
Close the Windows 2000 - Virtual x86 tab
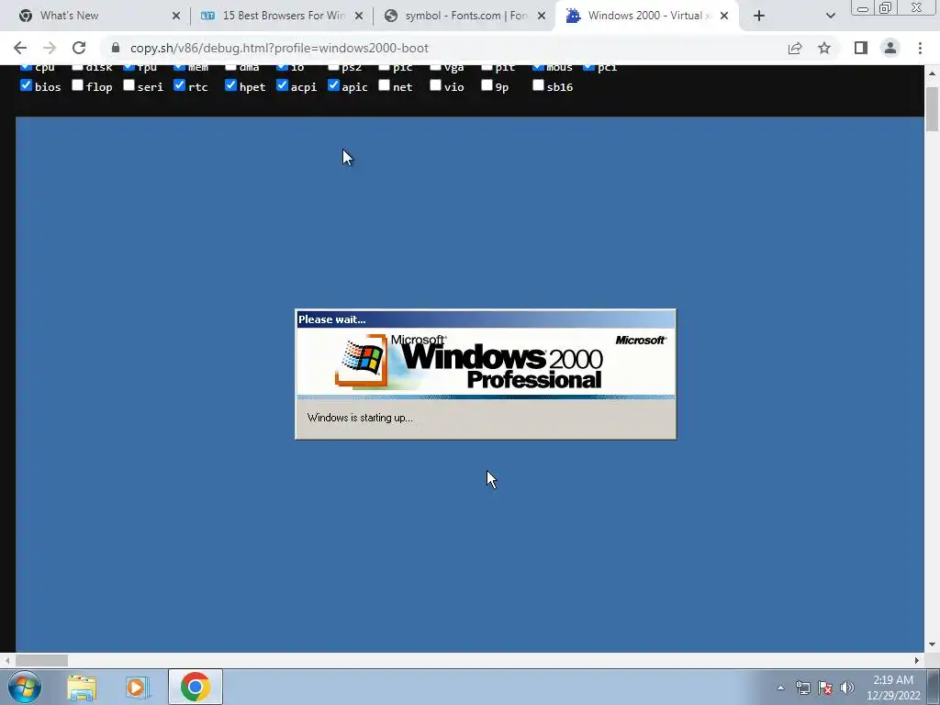pos(724,16)
